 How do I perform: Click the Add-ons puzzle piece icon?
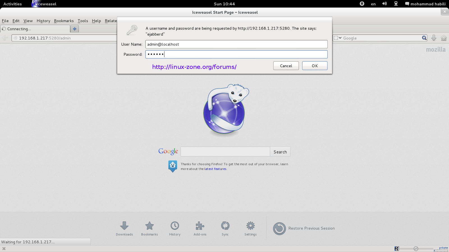[200, 226]
